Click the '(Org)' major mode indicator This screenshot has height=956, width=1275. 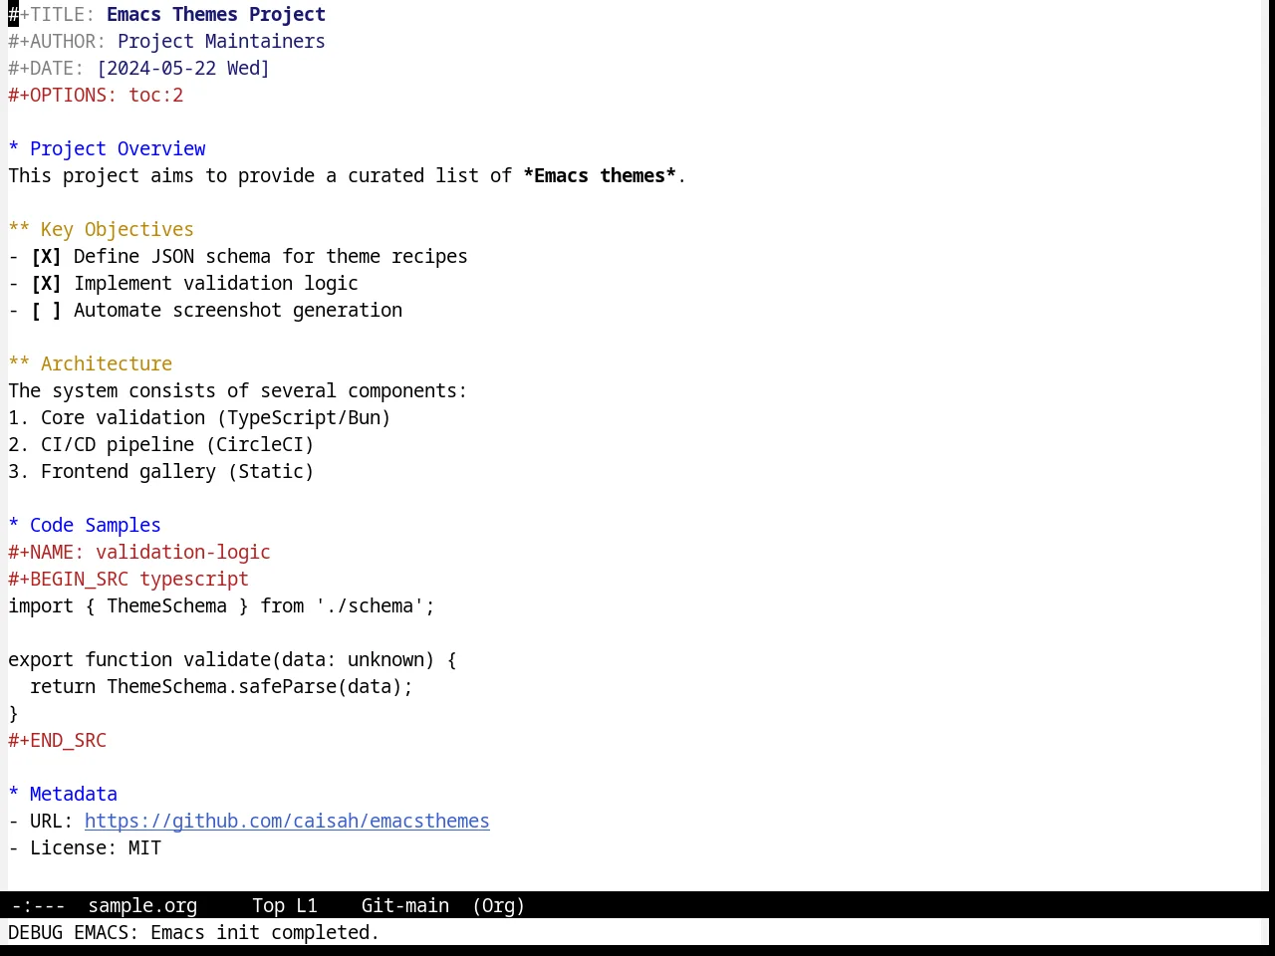coord(498,906)
